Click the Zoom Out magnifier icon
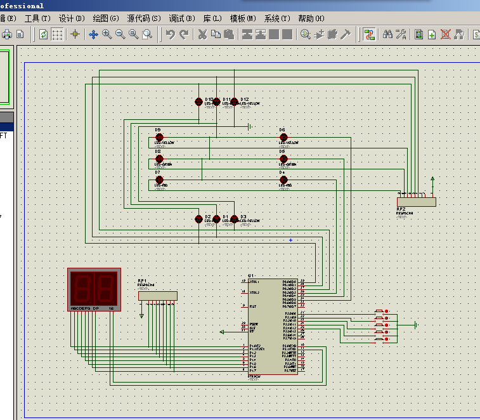This screenshot has width=480, height=420. pos(120,34)
